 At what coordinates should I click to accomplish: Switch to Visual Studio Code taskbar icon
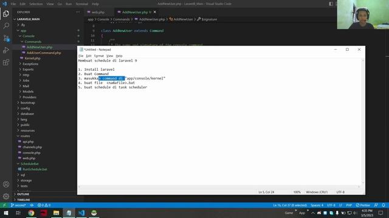pyautogui.click(x=81, y=213)
